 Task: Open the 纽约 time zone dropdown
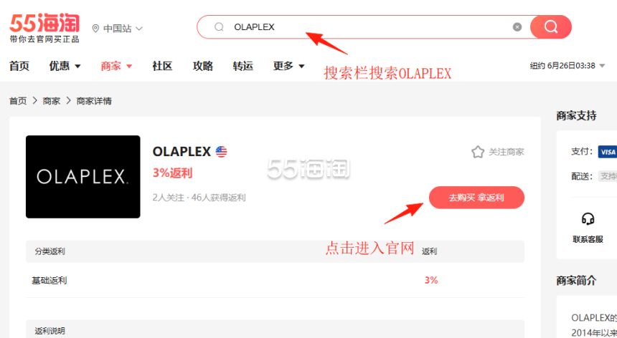567,66
